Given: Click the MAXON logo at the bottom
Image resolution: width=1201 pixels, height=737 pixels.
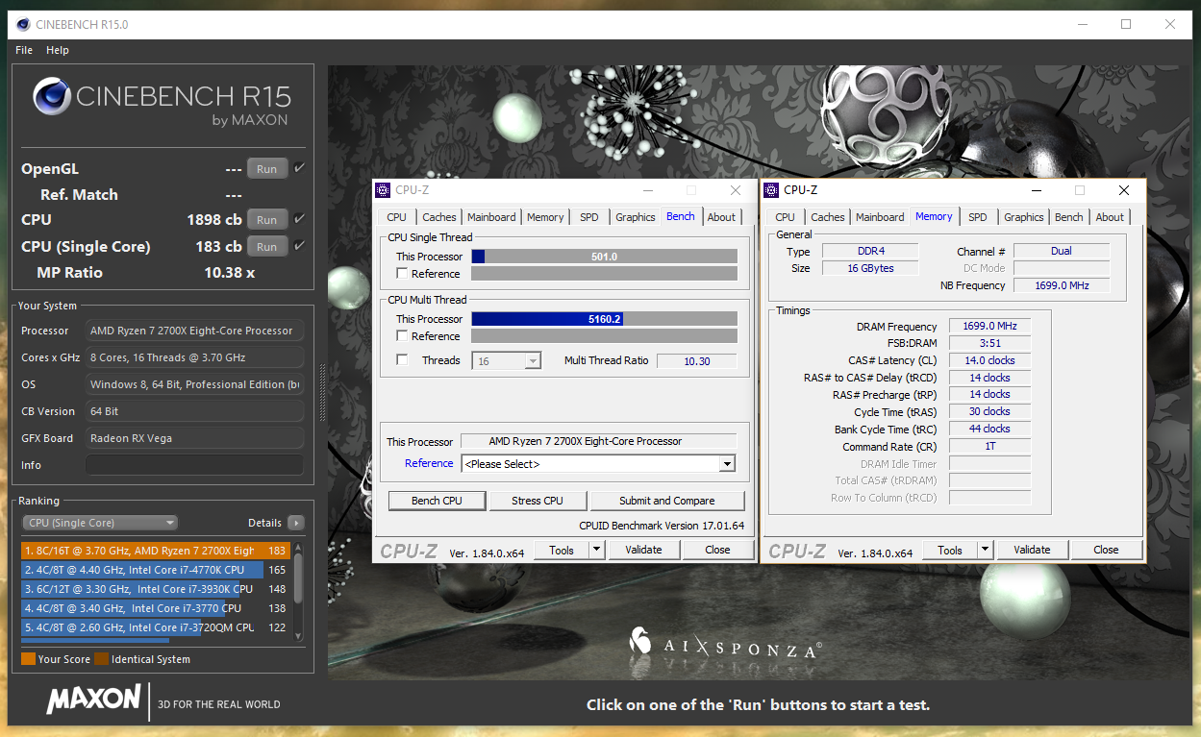Looking at the screenshot, I should (x=93, y=699).
